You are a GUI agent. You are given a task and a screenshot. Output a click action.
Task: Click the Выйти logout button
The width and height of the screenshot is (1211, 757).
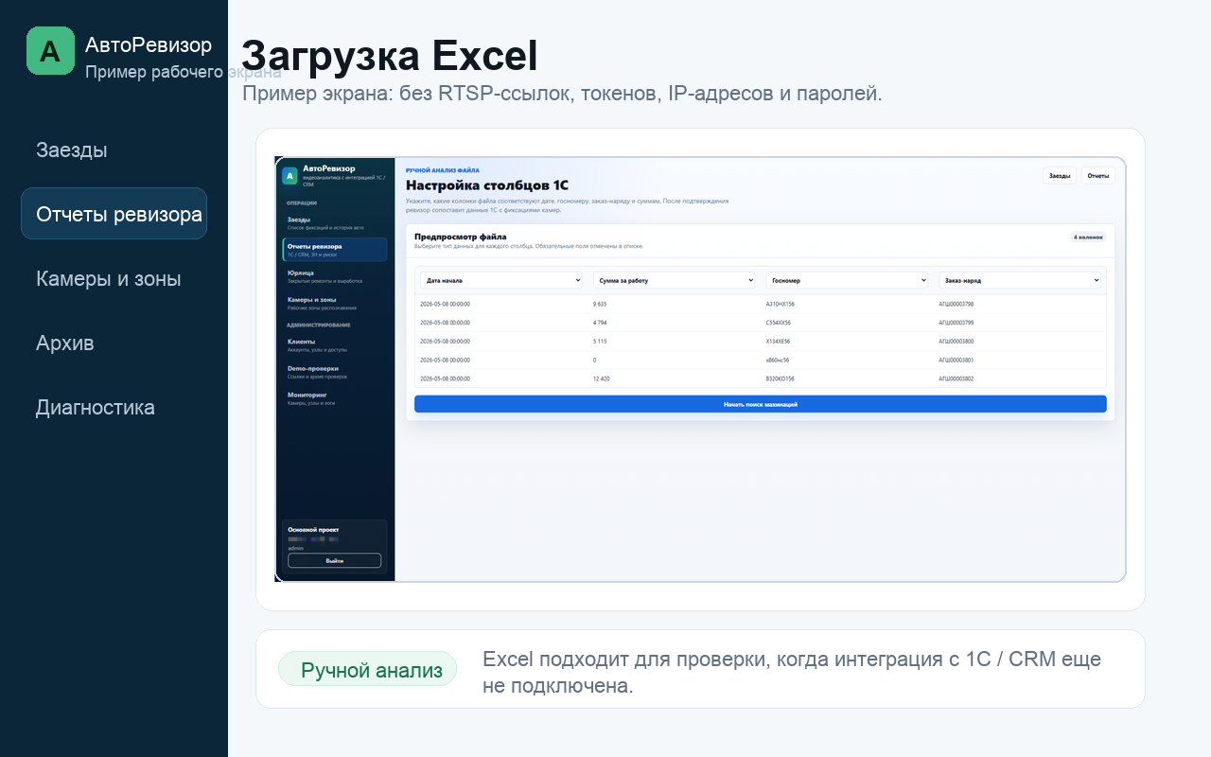pos(334,560)
